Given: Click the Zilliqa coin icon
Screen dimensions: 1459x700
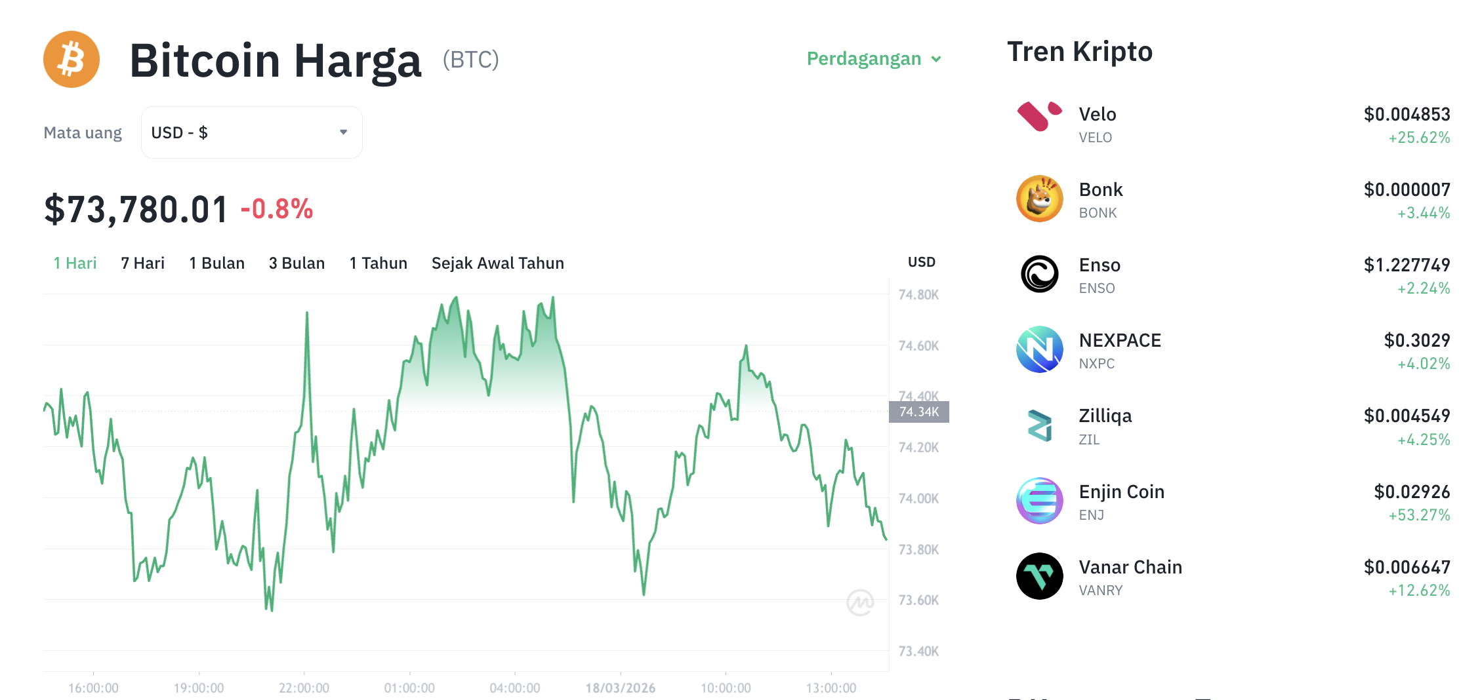Looking at the screenshot, I should pos(1039,425).
